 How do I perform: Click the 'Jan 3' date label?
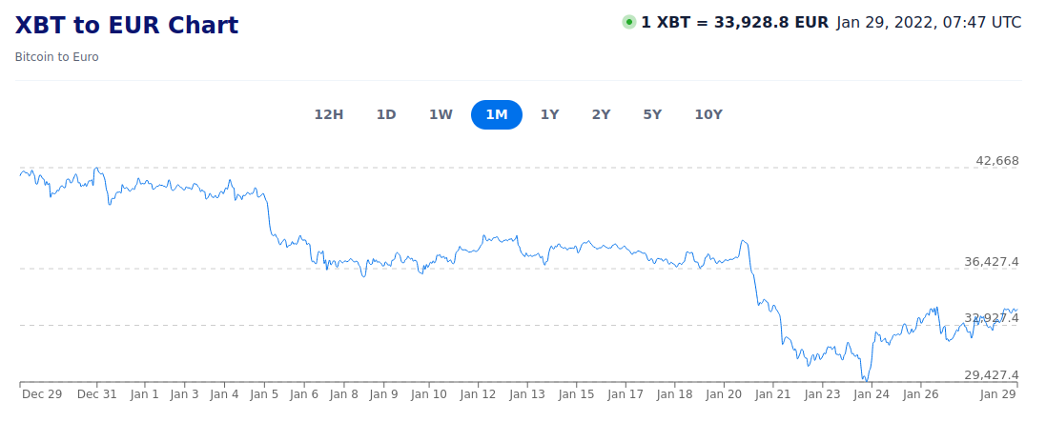tap(184, 394)
